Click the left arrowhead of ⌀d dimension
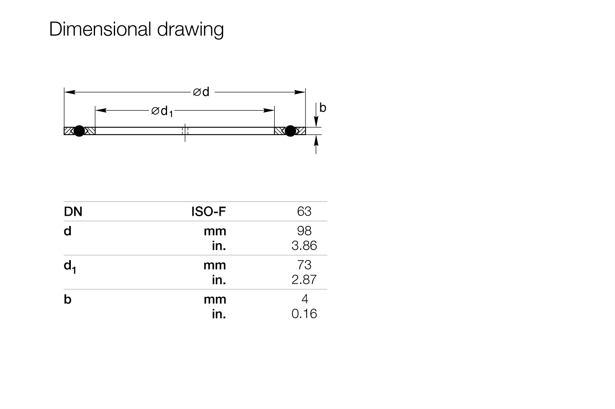The image size is (615, 409). [x=70, y=92]
